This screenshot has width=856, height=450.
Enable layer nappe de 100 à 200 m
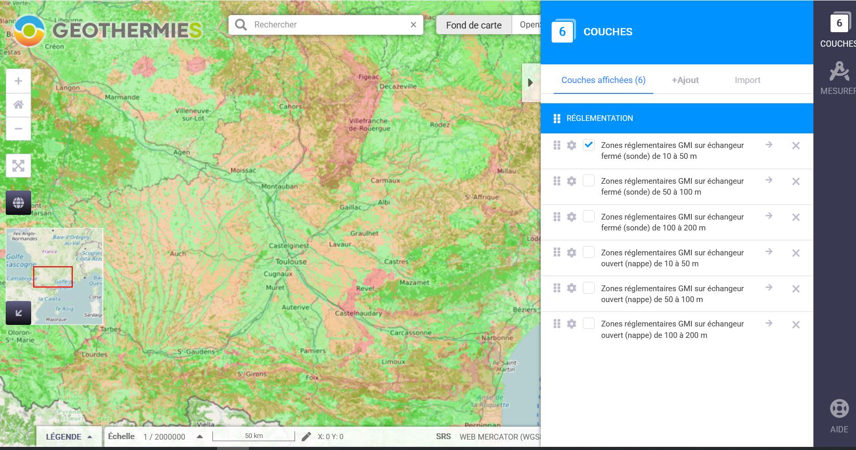(588, 323)
